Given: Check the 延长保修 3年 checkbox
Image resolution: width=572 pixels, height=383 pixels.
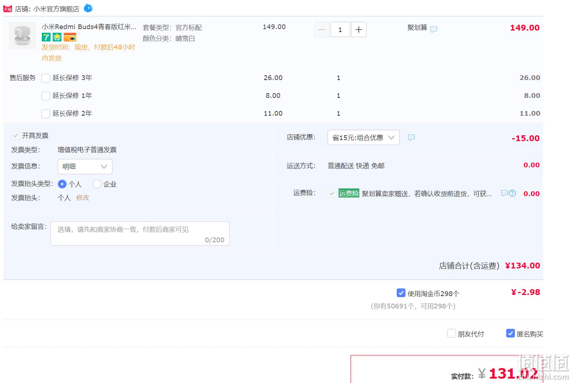Looking at the screenshot, I should 46,78.
